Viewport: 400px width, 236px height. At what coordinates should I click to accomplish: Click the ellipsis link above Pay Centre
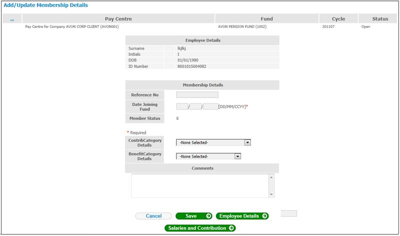(12, 19)
